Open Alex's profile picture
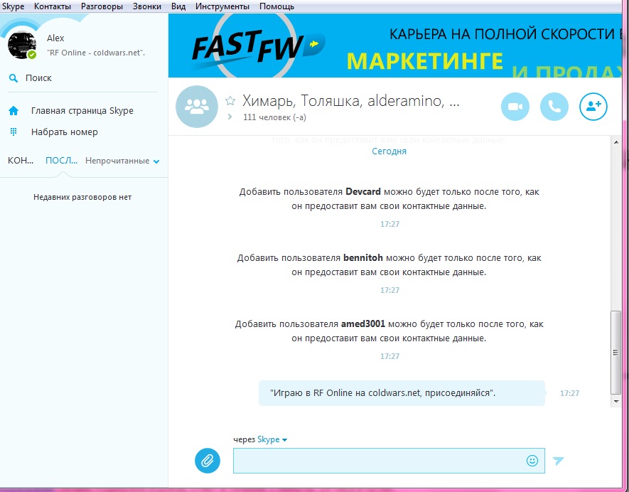The image size is (629, 492). point(22,45)
